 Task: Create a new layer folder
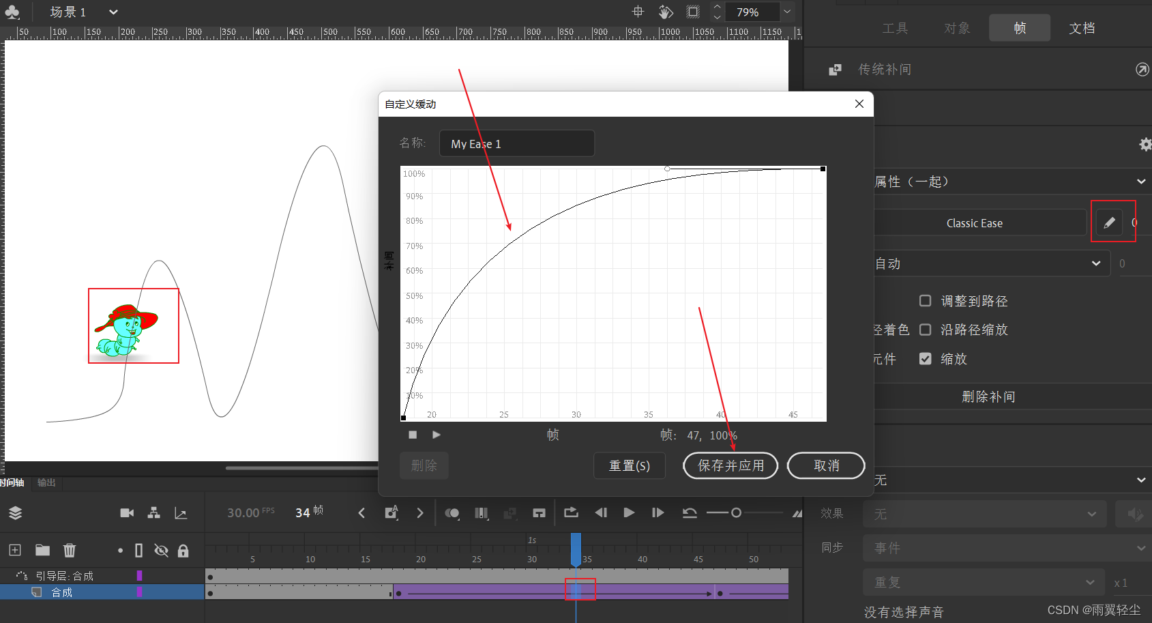(x=42, y=550)
